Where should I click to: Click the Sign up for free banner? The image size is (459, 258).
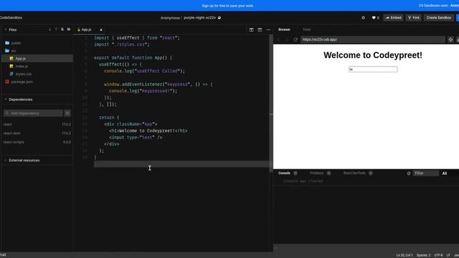click(227, 6)
